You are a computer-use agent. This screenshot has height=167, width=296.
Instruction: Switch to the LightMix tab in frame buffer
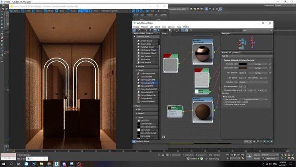(x=163, y=15)
